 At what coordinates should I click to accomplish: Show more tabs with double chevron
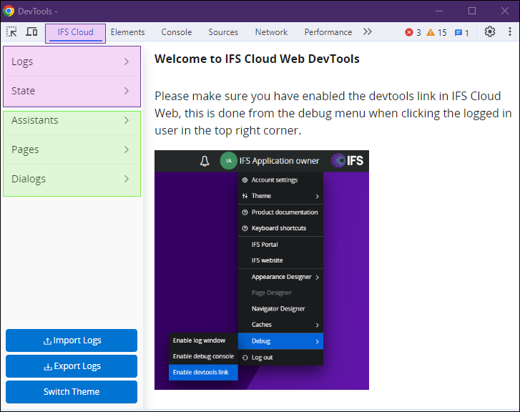click(x=368, y=32)
